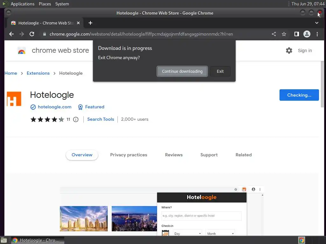Bookmark this page with the star icon
The height and width of the screenshot is (244, 326).
point(284,34)
